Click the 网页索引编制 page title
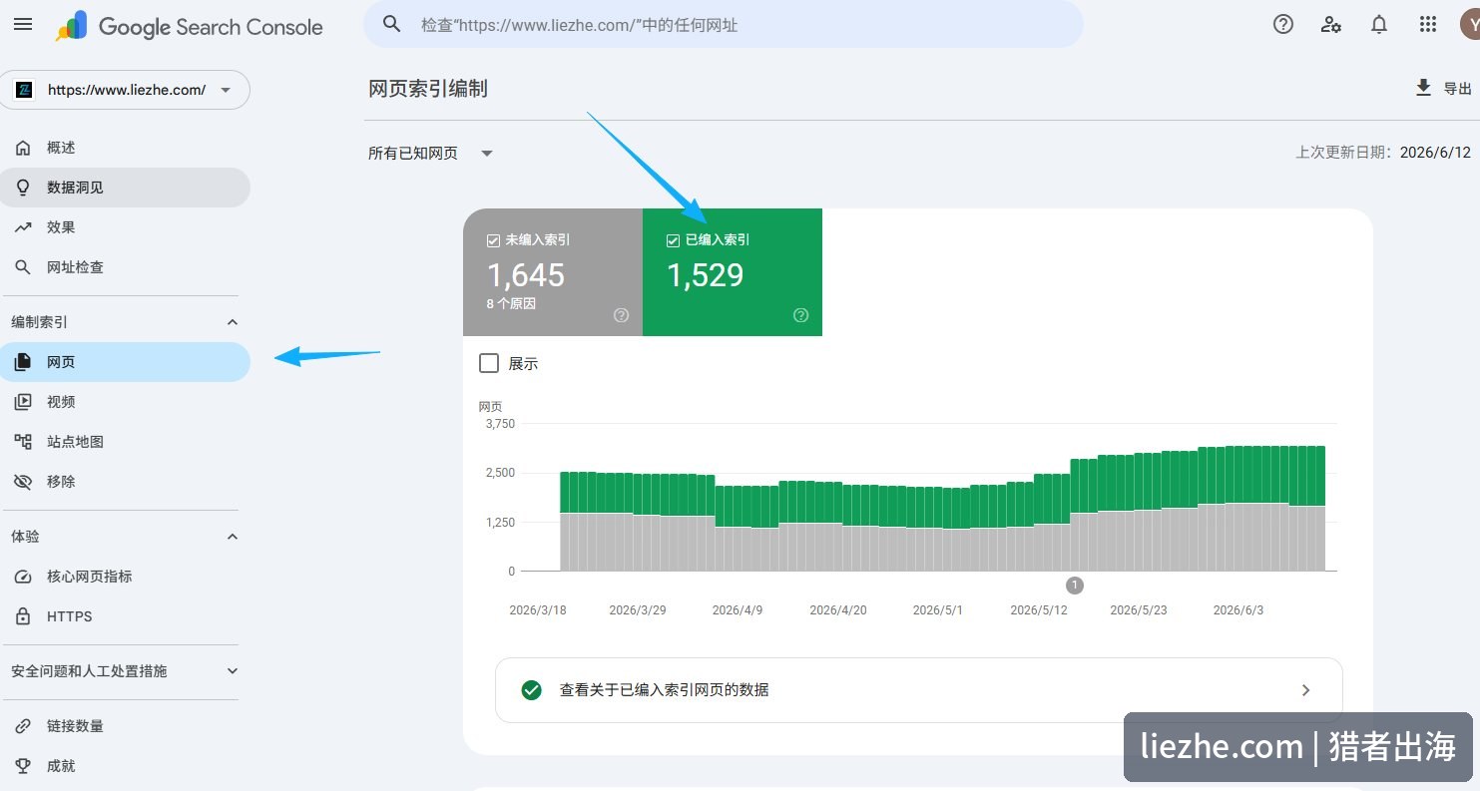The width and height of the screenshot is (1480, 791). (x=428, y=89)
